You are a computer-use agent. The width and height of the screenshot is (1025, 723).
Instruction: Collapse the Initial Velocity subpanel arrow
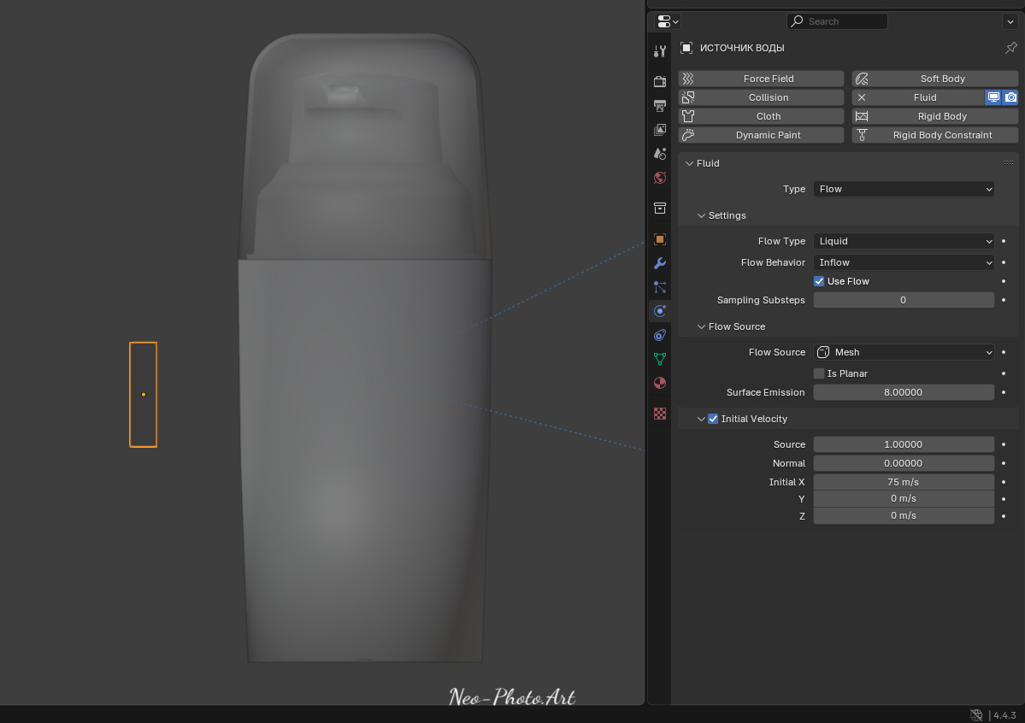click(x=701, y=419)
